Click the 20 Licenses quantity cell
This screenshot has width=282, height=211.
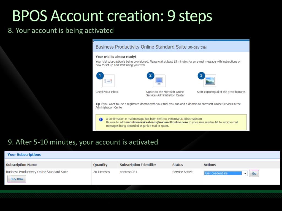tap(101, 172)
